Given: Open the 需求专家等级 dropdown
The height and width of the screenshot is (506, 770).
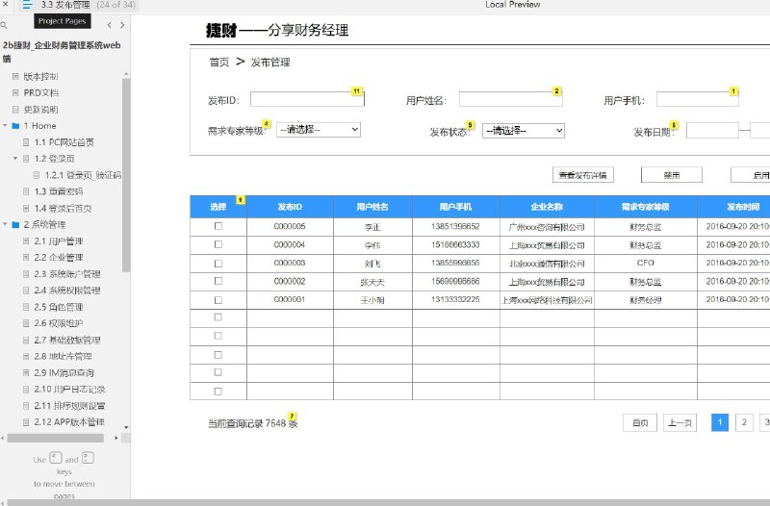Looking at the screenshot, I should pyautogui.click(x=319, y=130).
